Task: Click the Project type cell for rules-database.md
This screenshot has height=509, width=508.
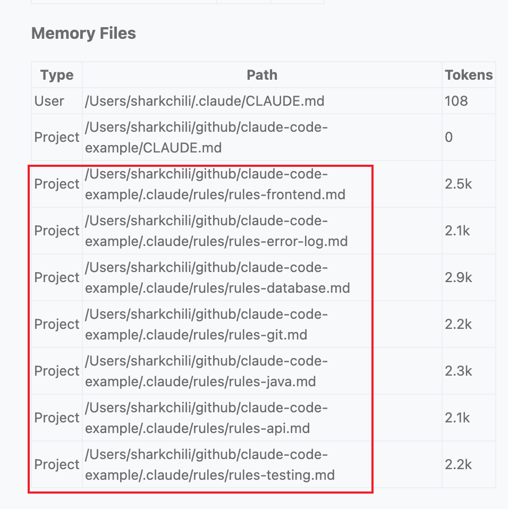Action: coord(57,278)
